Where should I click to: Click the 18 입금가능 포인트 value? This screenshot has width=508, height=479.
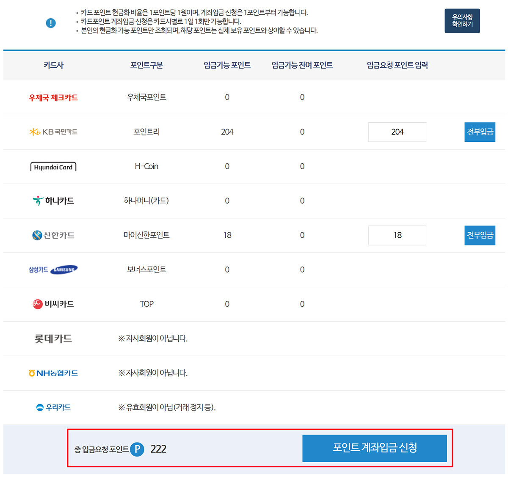tap(227, 235)
